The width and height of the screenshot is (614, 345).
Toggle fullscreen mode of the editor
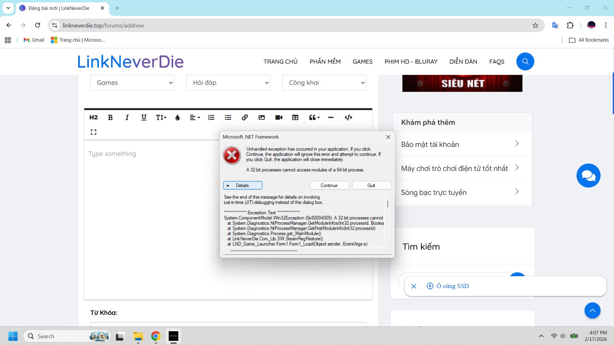click(x=93, y=132)
